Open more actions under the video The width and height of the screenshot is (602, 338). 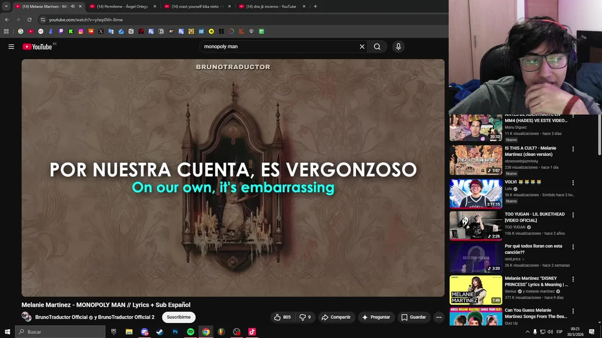439,317
